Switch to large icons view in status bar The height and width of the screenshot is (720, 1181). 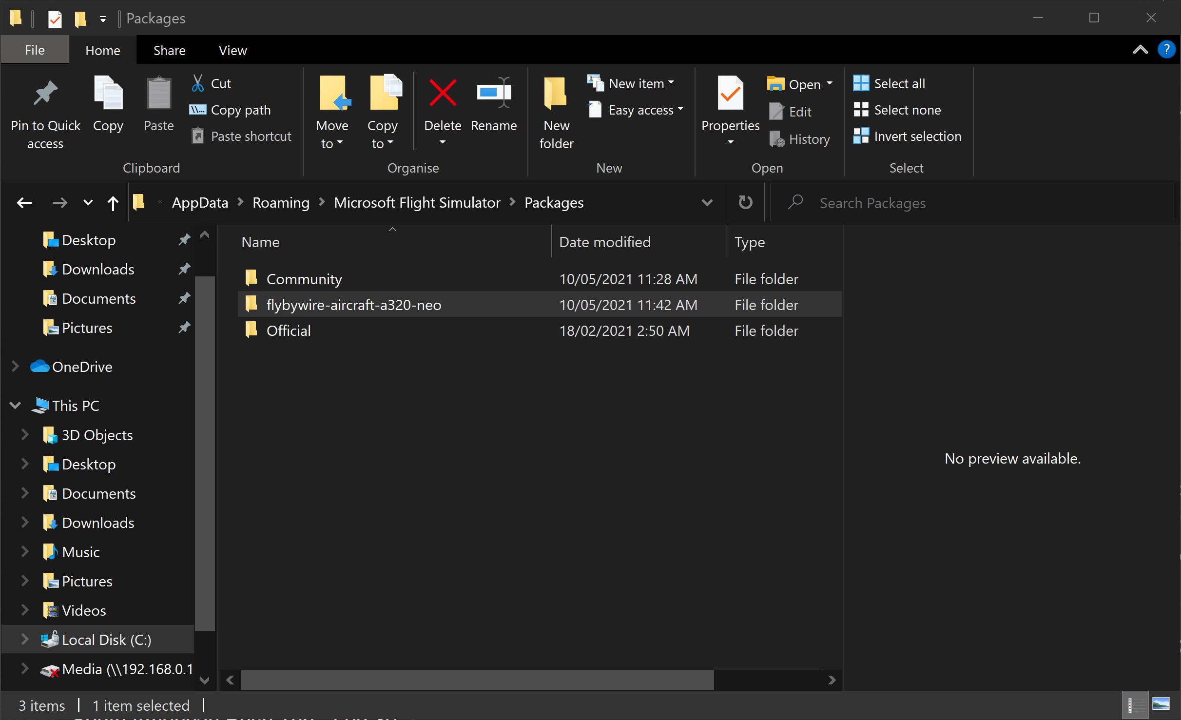1161,704
